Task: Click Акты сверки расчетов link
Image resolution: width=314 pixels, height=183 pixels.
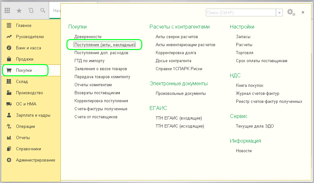Action: click(177, 37)
